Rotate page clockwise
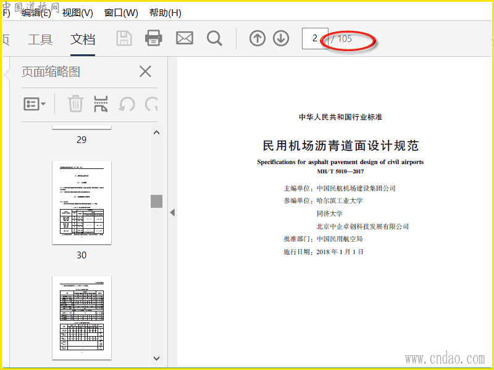The image size is (494, 370). (151, 104)
